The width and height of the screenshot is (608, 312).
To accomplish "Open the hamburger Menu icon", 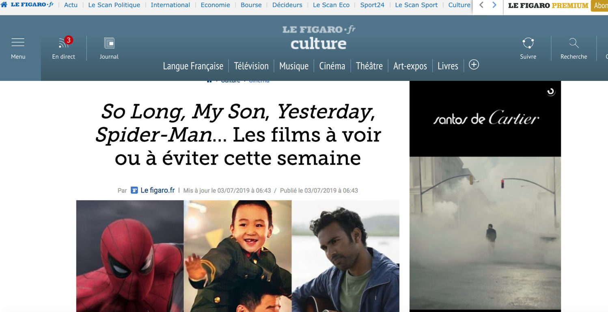I will click(x=18, y=42).
